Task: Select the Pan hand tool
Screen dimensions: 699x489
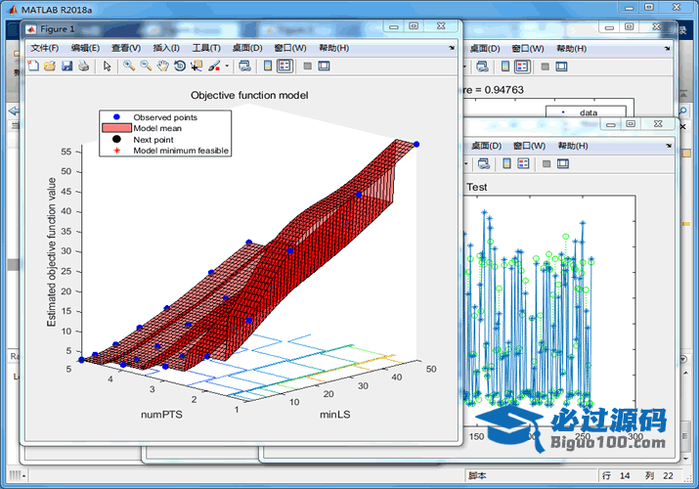Action: pyautogui.click(x=162, y=66)
